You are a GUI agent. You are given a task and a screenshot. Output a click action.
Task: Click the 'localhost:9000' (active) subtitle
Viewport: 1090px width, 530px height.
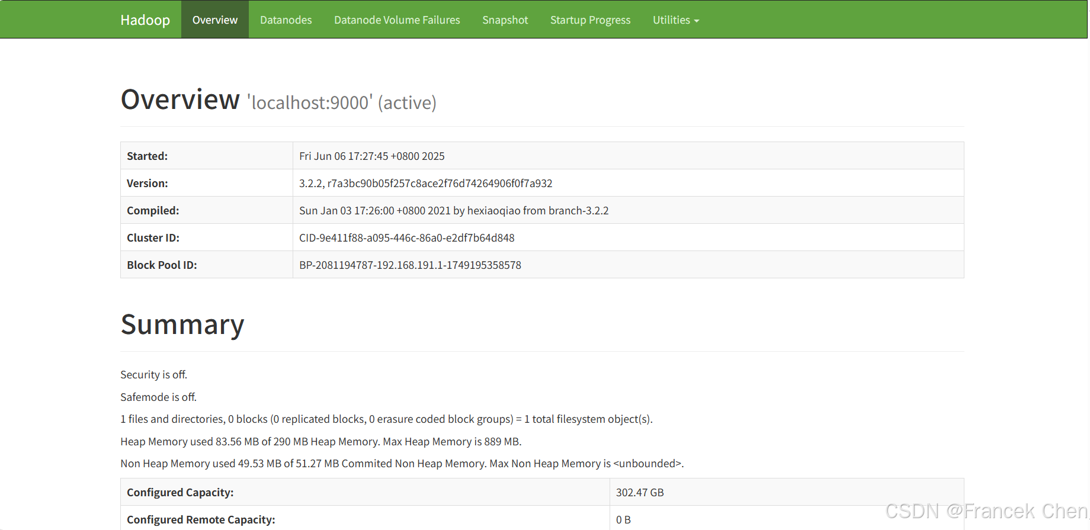point(342,102)
